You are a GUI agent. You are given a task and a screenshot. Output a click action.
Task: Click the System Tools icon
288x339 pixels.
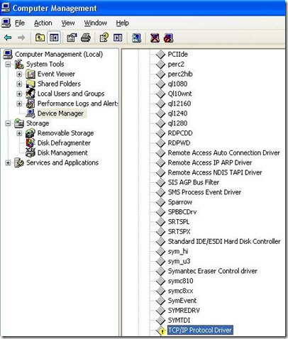(19, 65)
